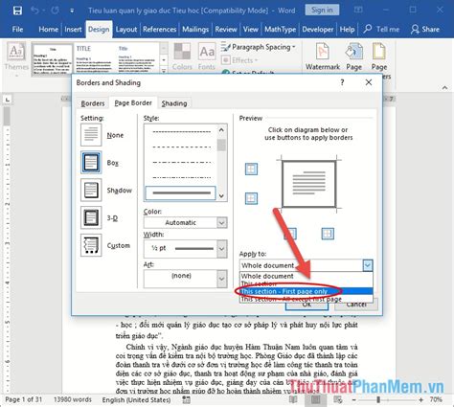454x407 pixels.
Task: Choose This section - All except first page
Action: (306, 299)
